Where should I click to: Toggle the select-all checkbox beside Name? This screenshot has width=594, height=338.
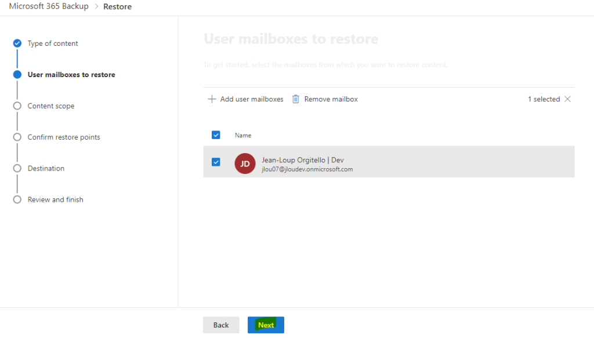216,135
